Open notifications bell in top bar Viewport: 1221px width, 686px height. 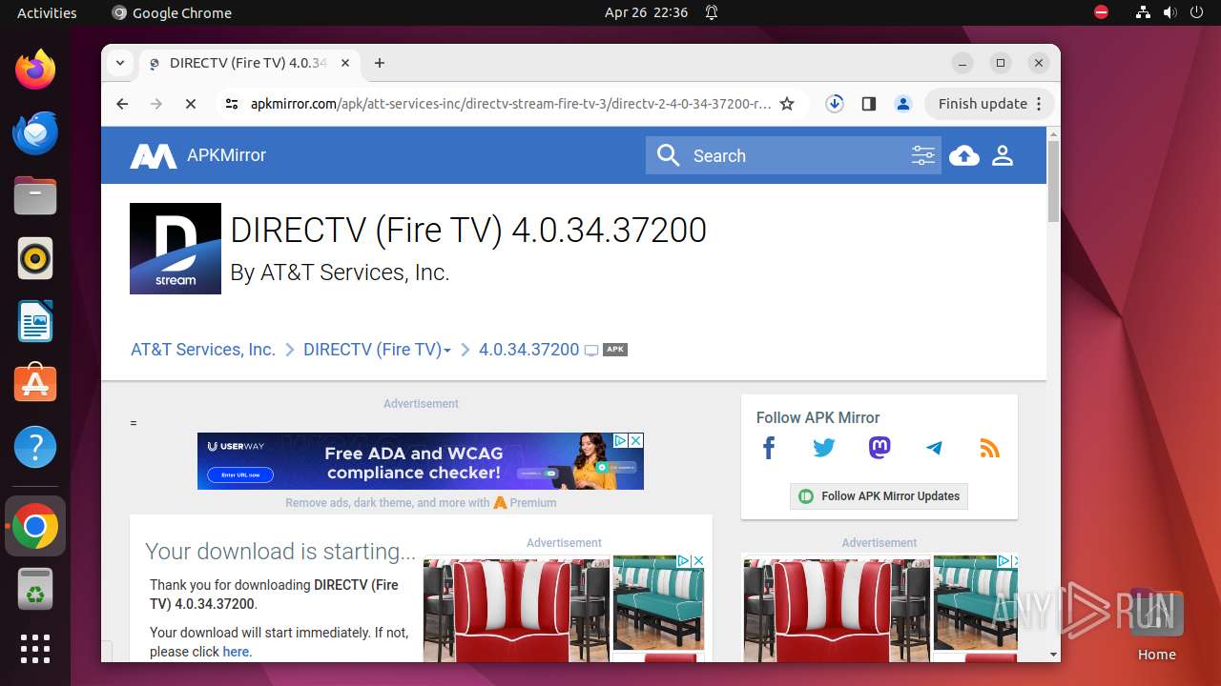click(712, 12)
